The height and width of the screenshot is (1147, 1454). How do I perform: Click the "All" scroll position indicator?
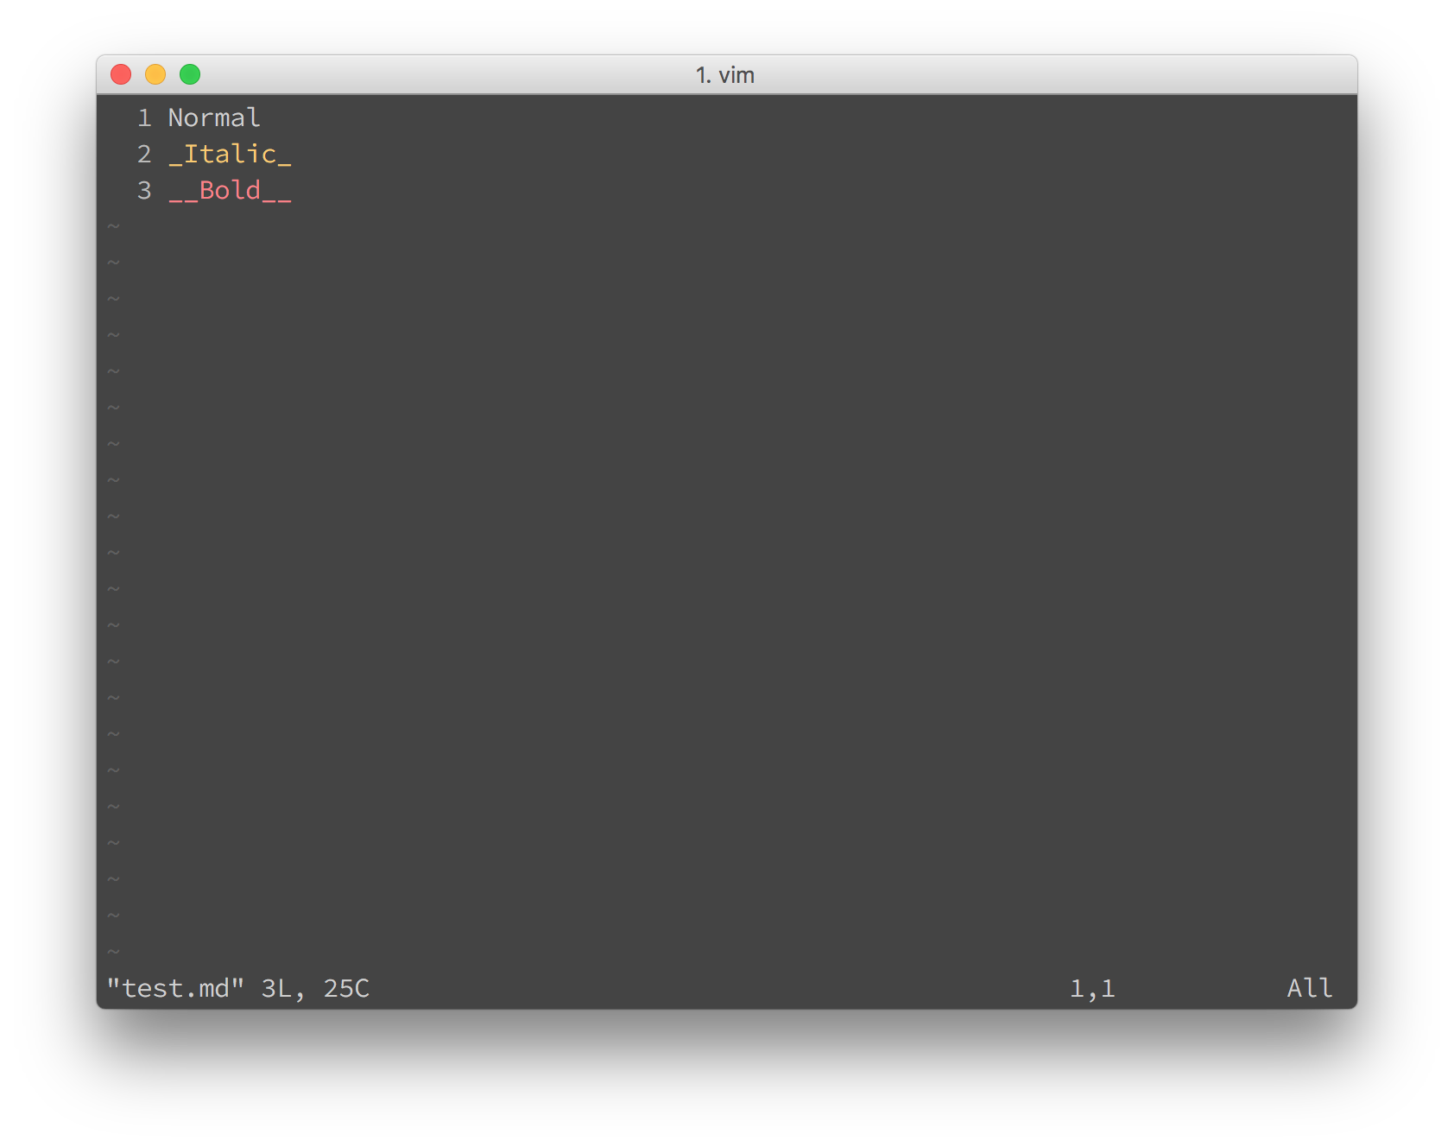[1310, 988]
